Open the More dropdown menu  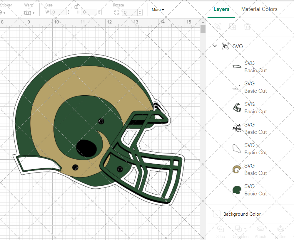158,10
